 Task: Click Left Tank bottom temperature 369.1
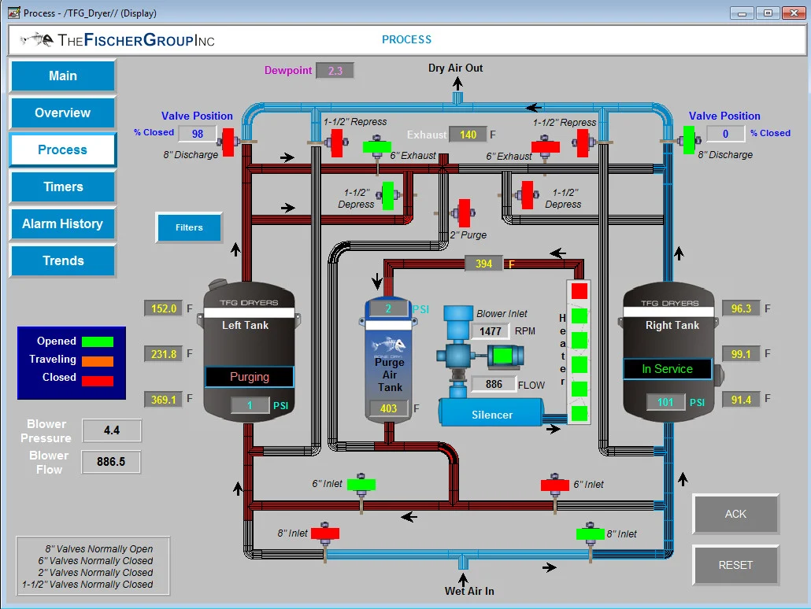(164, 400)
